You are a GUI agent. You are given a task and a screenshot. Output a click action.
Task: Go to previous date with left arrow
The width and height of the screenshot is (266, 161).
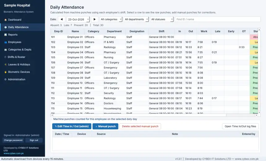click(x=62, y=19)
